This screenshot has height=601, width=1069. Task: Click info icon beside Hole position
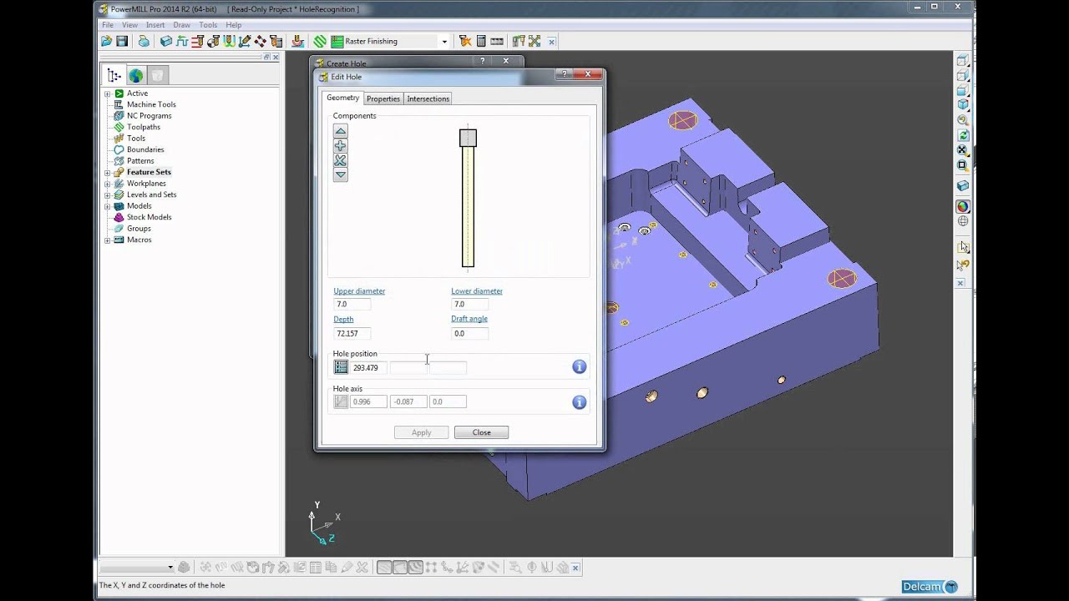click(x=579, y=366)
